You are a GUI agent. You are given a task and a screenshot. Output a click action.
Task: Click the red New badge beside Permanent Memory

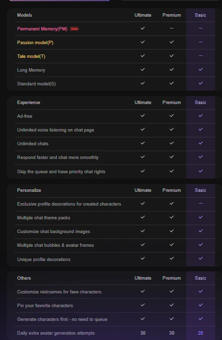point(75,28)
